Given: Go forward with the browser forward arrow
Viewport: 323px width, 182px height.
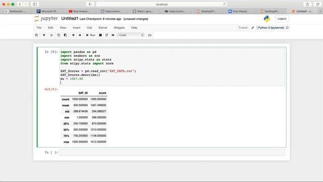Looking at the screenshot, I should point(26,4).
